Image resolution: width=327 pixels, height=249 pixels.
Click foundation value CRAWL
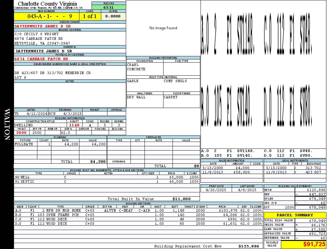(x=133, y=65)
